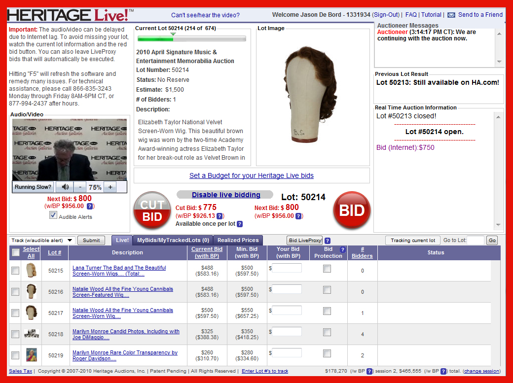The height and width of the screenshot is (383, 513).
Task: Mute the auction audio speaker icon
Action: pos(65,187)
